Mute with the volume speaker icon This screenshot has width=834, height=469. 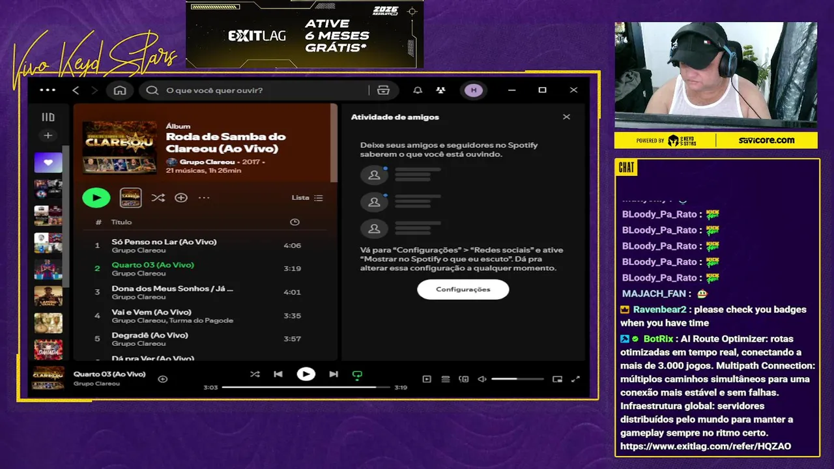[482, 378]
